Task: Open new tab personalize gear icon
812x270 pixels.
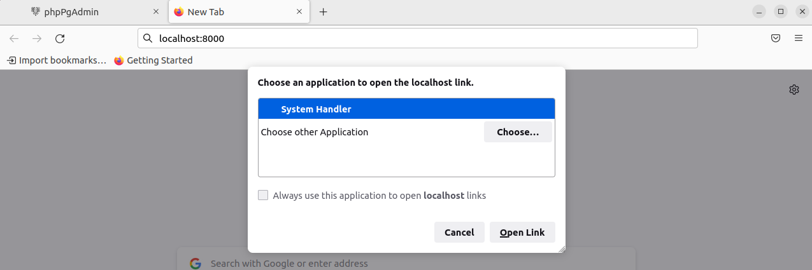Action: pos(794,90)
